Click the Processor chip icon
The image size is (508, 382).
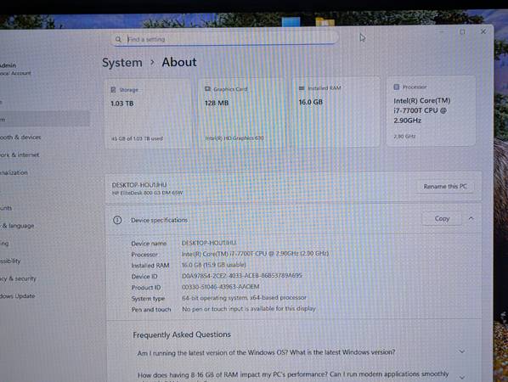(396, 87)
